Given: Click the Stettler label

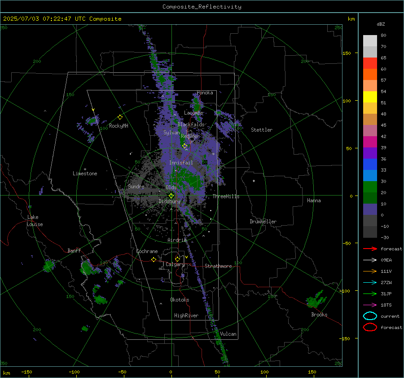Looking at the screenshot, I should click(262, 130).
